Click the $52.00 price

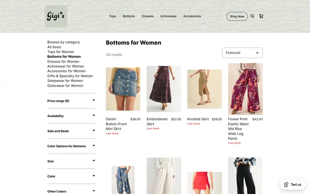pos(176,119)
